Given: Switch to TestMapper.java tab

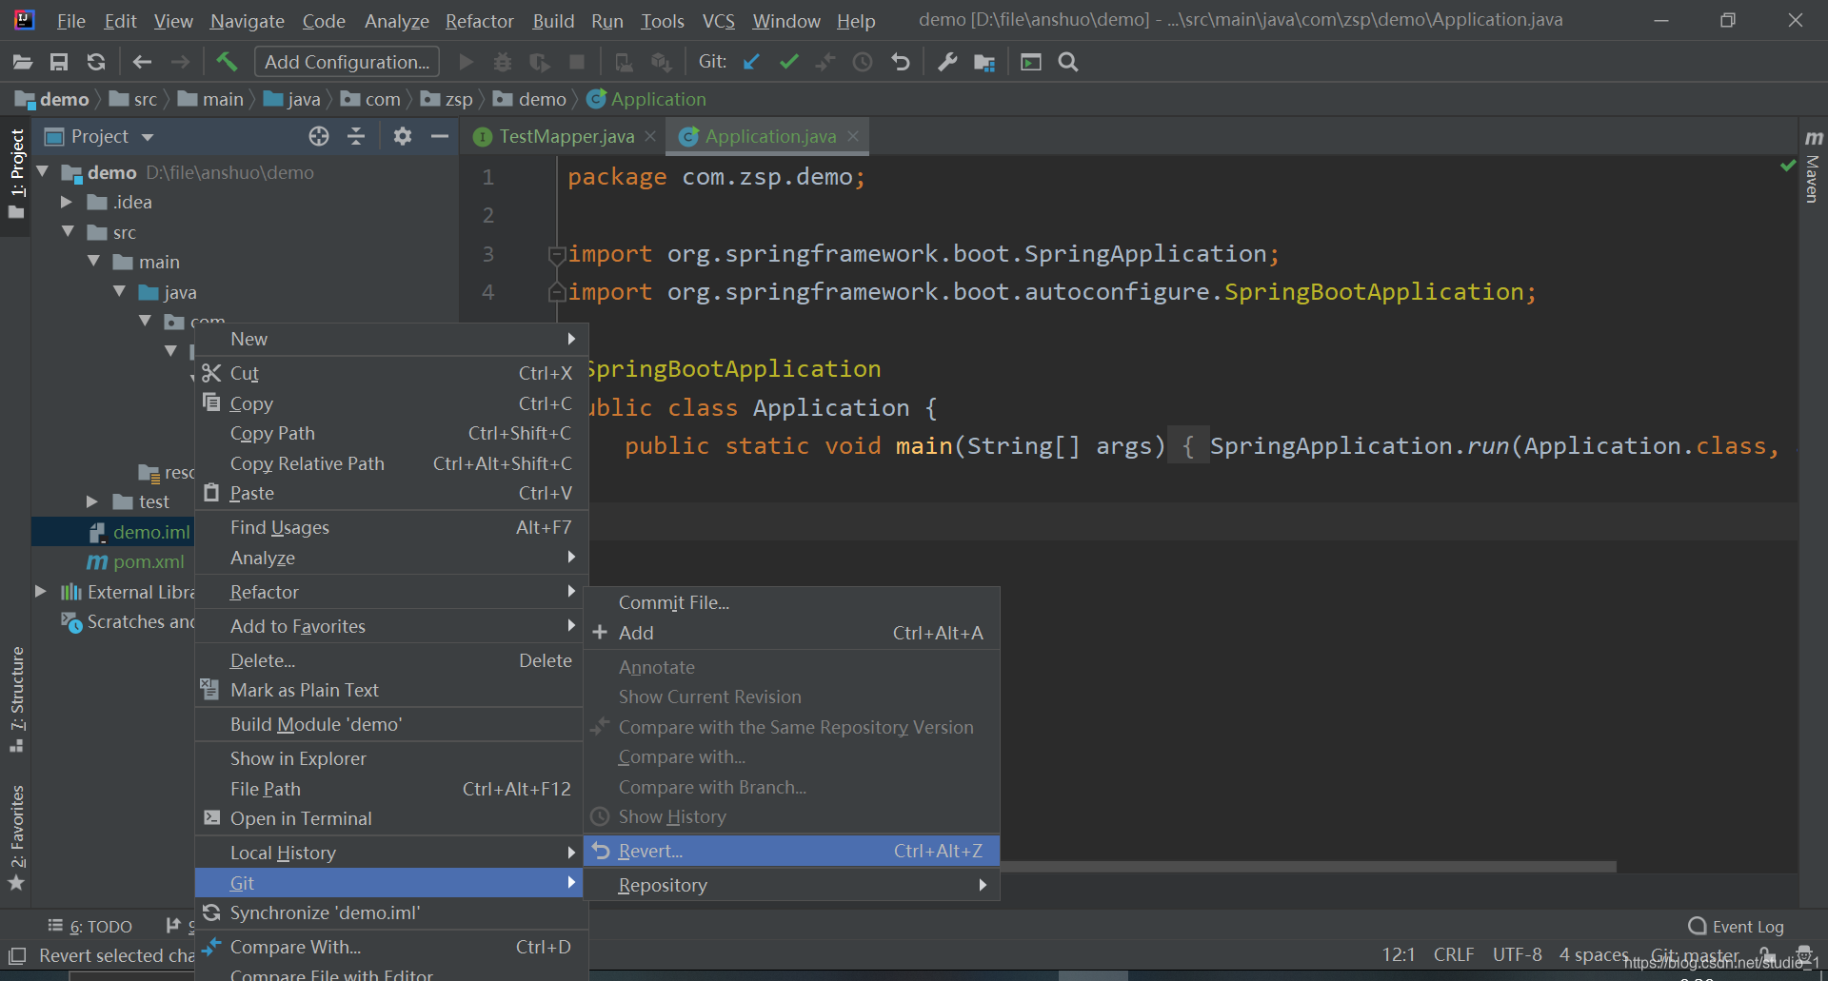Looking at the screenshot, I should coord(566,136).
